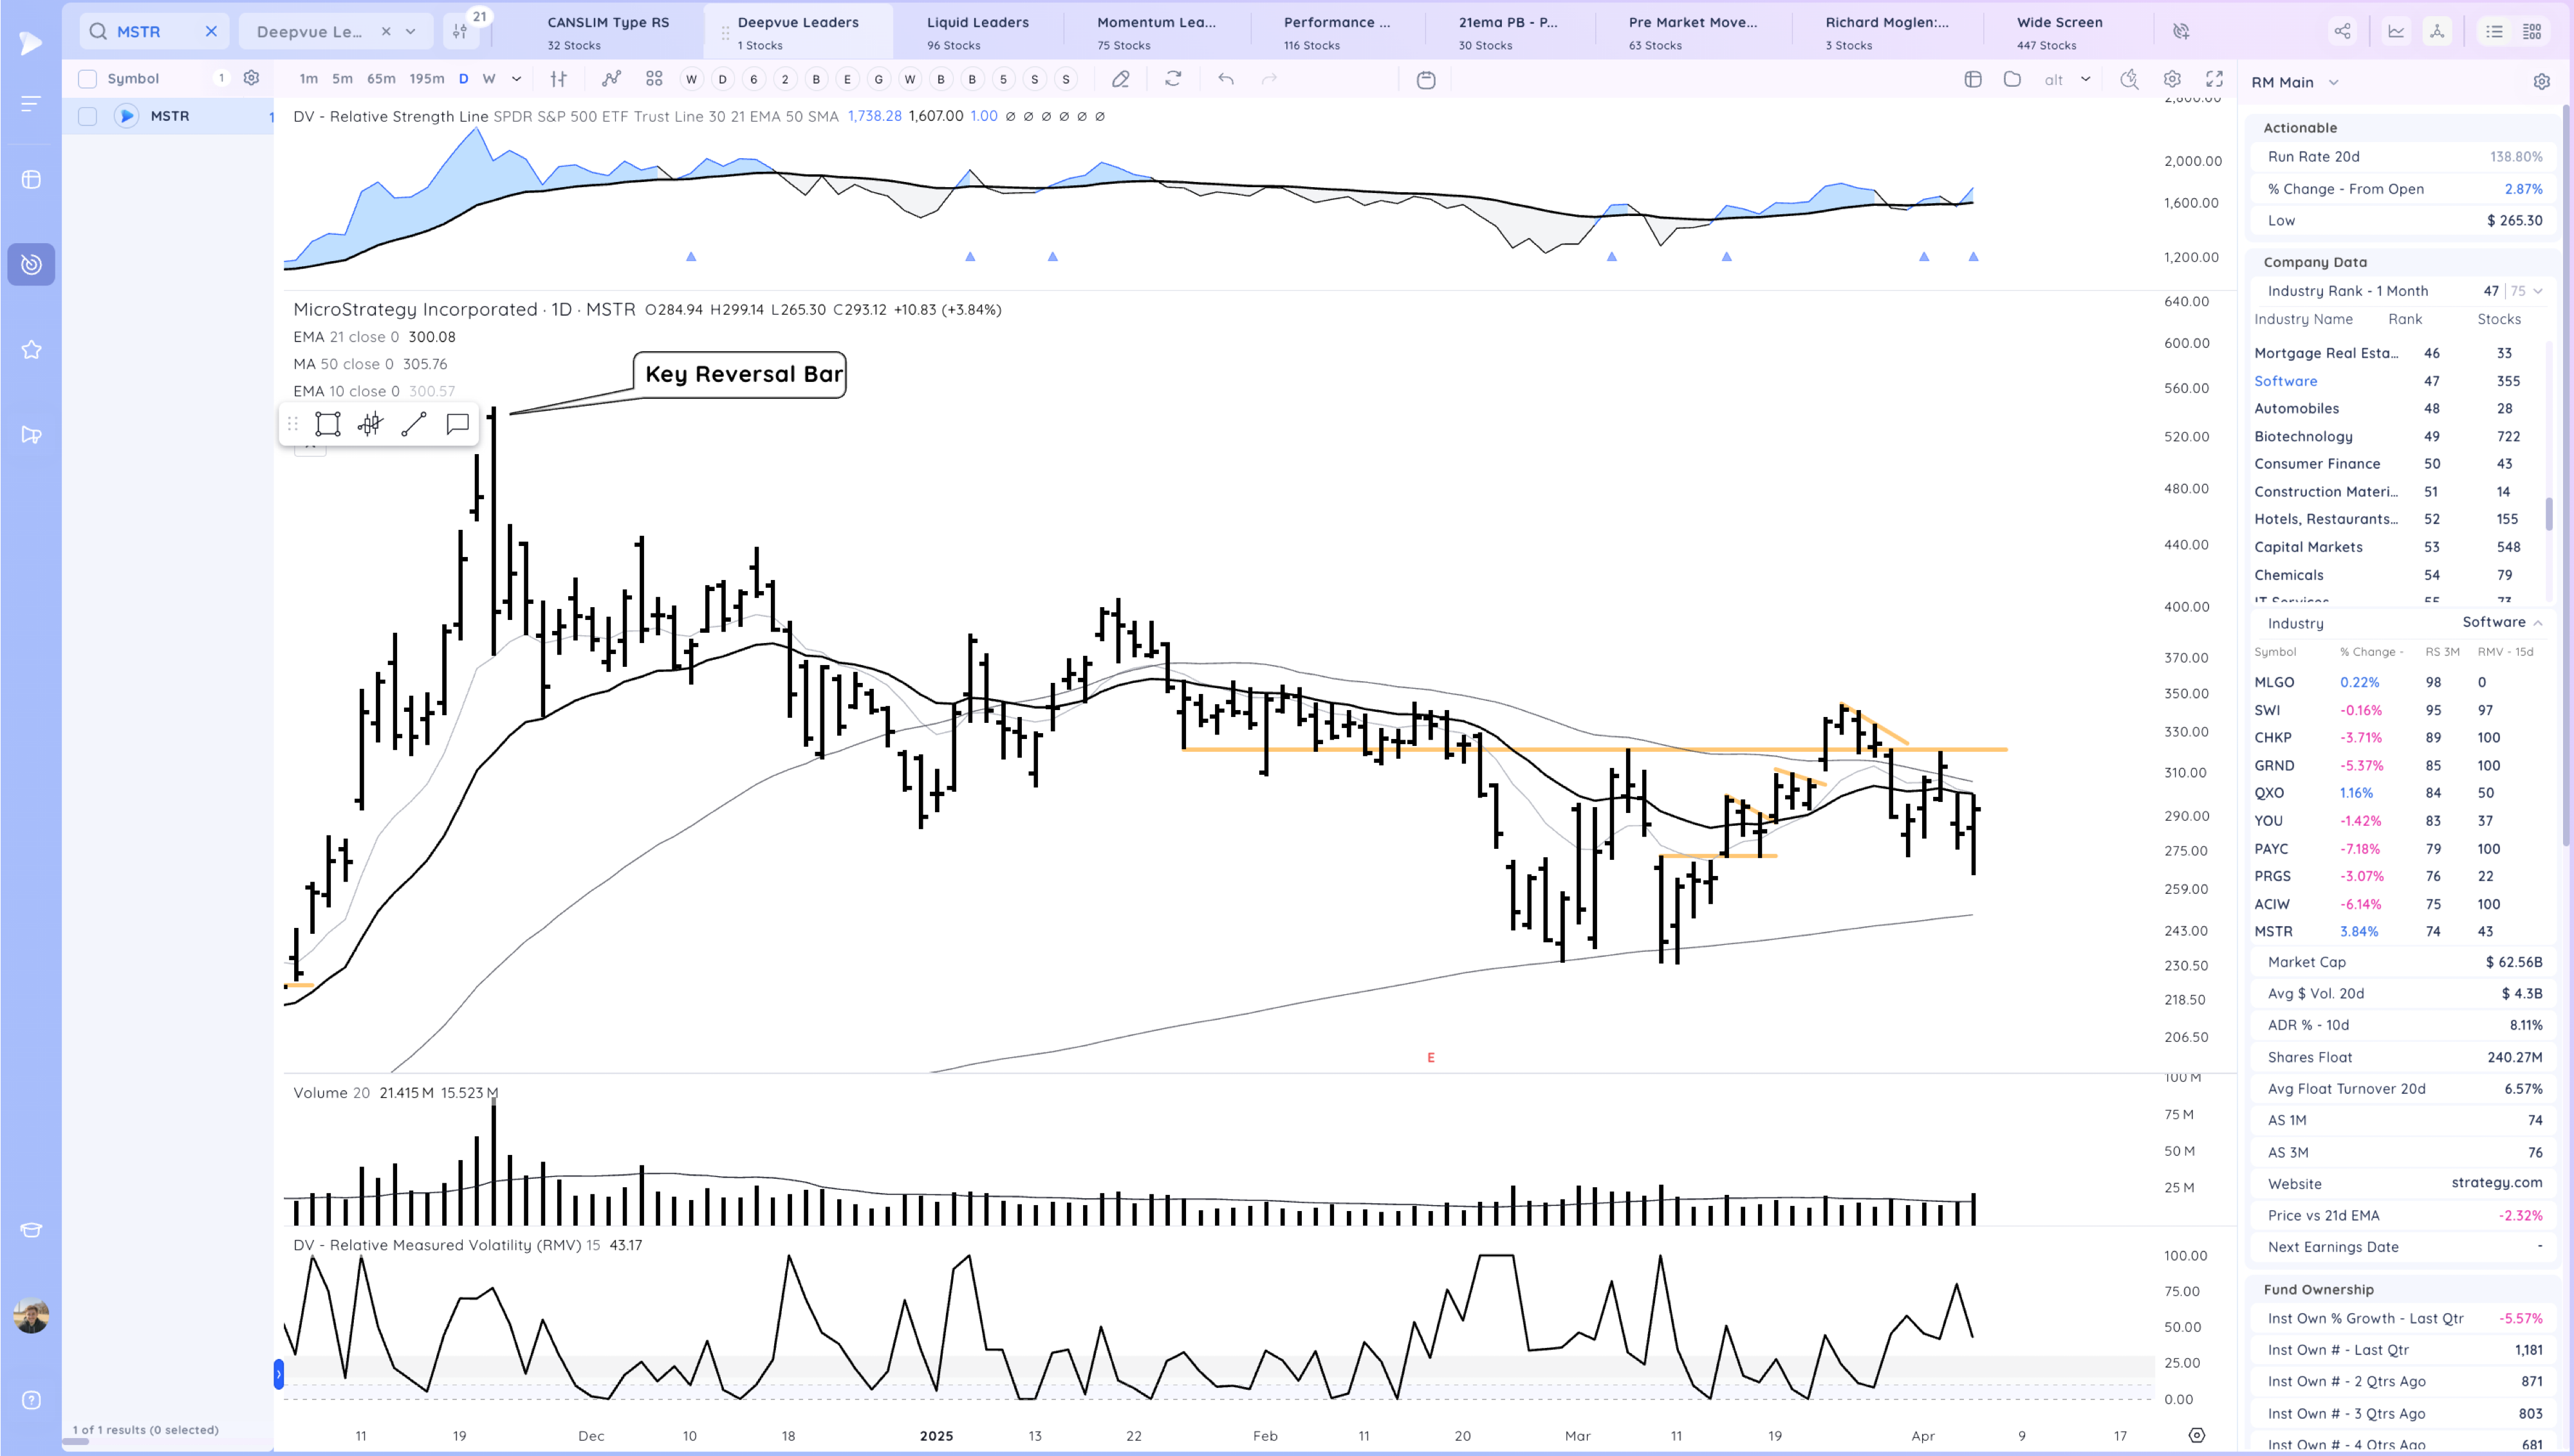Click the fullscreen chart icon
The width and height of the screenshot is (2574, 1456).
pos(2215,79)
